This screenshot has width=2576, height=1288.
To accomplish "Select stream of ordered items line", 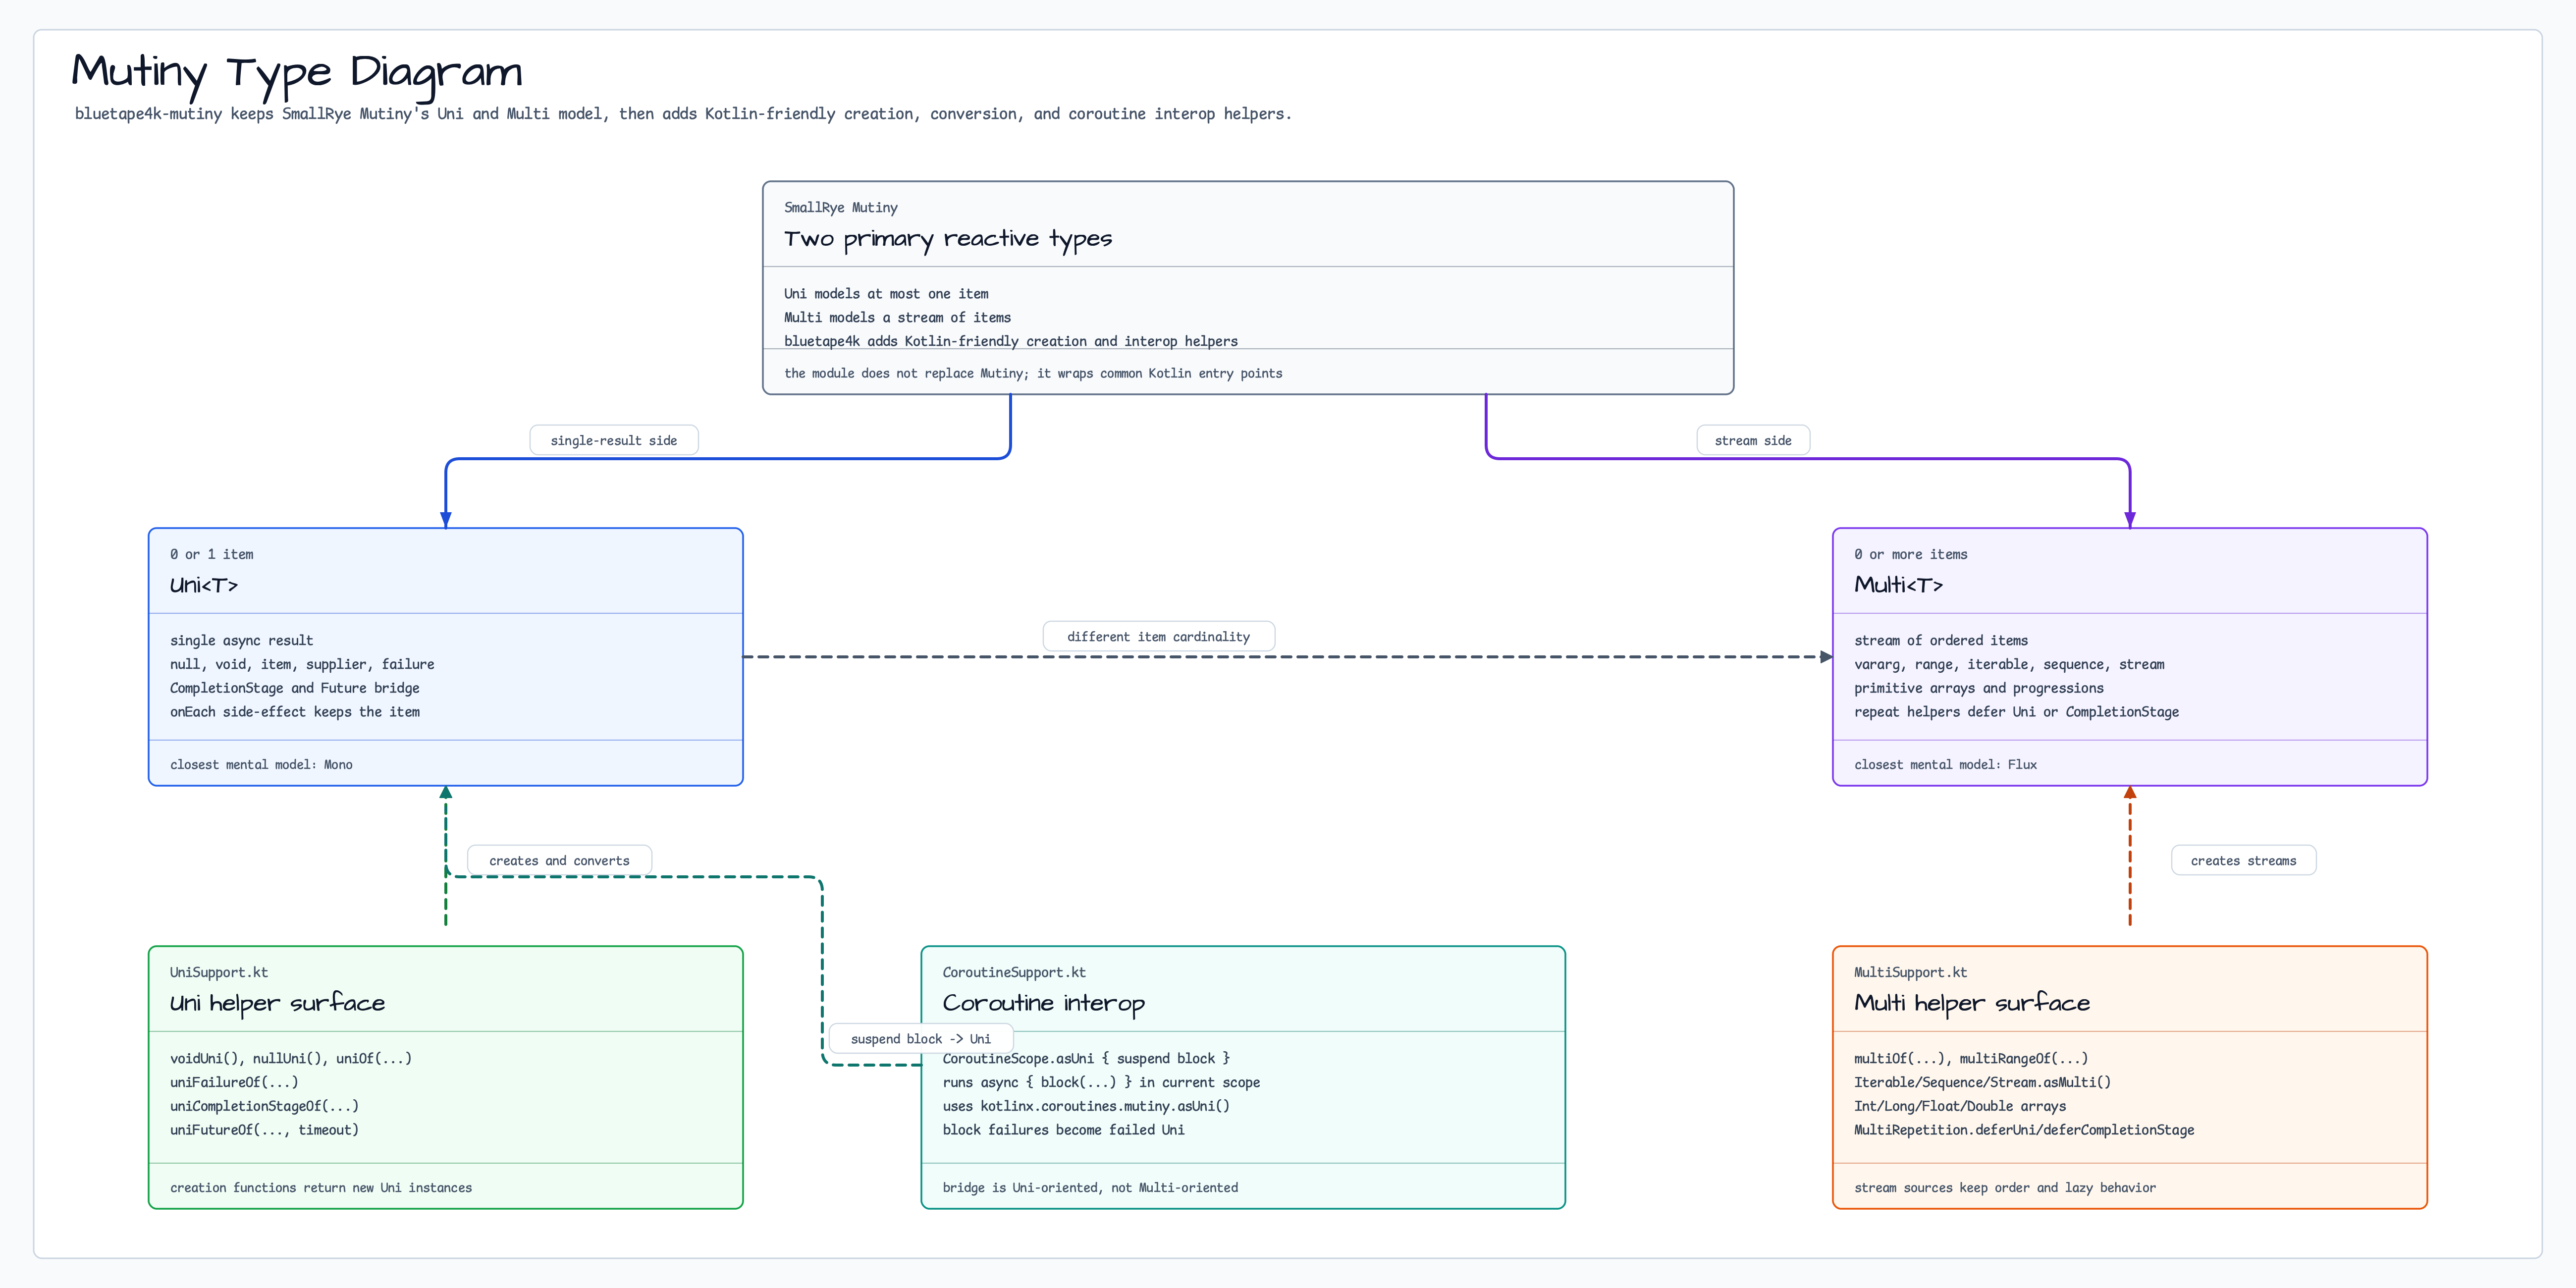I will [x=1941, y=641].
